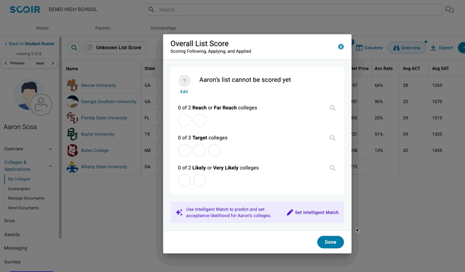Click the top Search input field
The width and height of the screenshot is (465, 272).
click(x=294, y=9)
